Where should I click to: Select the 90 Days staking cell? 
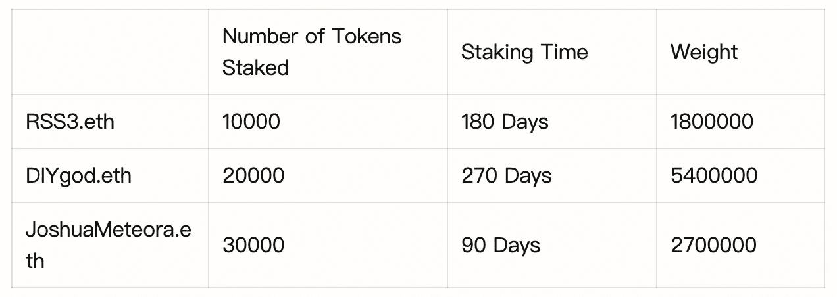click(500, 245)
